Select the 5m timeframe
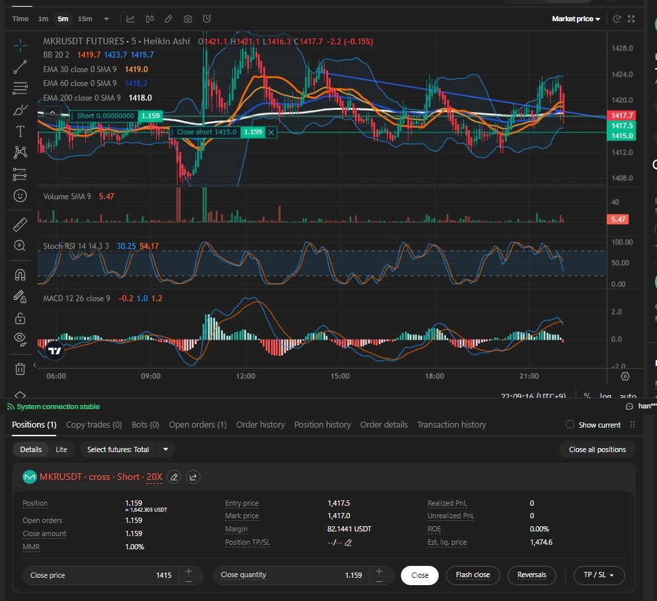This screenshot has width=657, height=601. (x=63, y=19)
